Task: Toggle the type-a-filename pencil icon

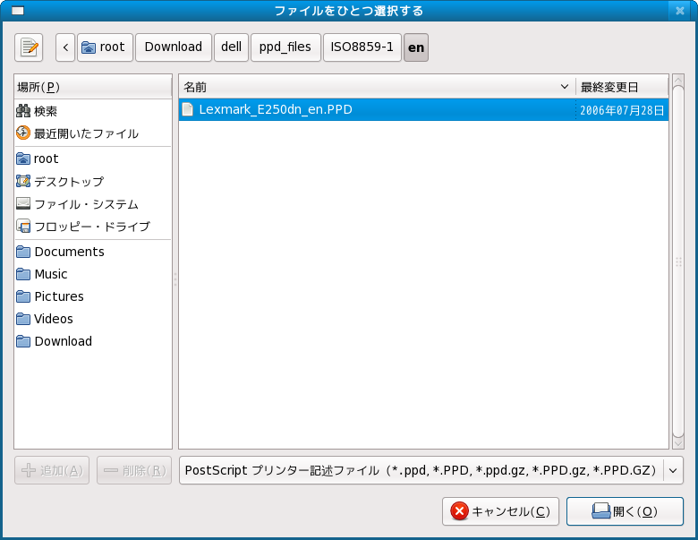Action: coord(29,47)
